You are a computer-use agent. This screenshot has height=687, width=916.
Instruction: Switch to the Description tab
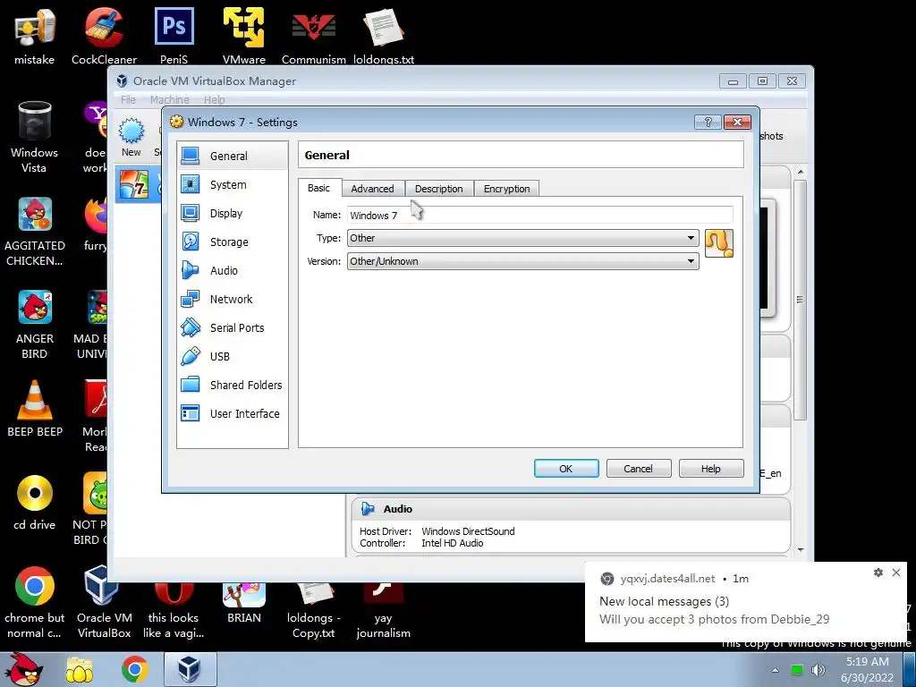[x=438, y=189]
